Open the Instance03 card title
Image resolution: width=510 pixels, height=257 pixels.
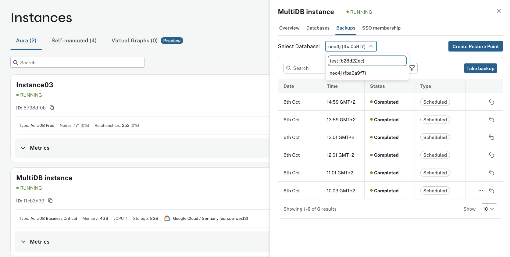35,85
